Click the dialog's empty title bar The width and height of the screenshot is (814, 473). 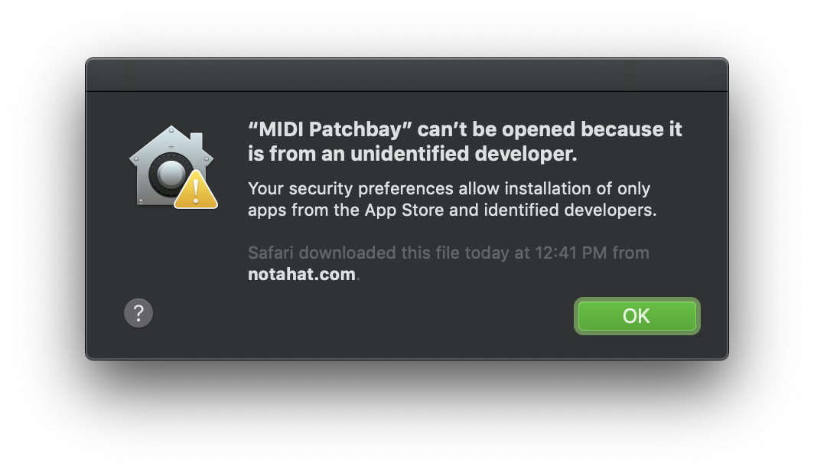coord(407,75)
